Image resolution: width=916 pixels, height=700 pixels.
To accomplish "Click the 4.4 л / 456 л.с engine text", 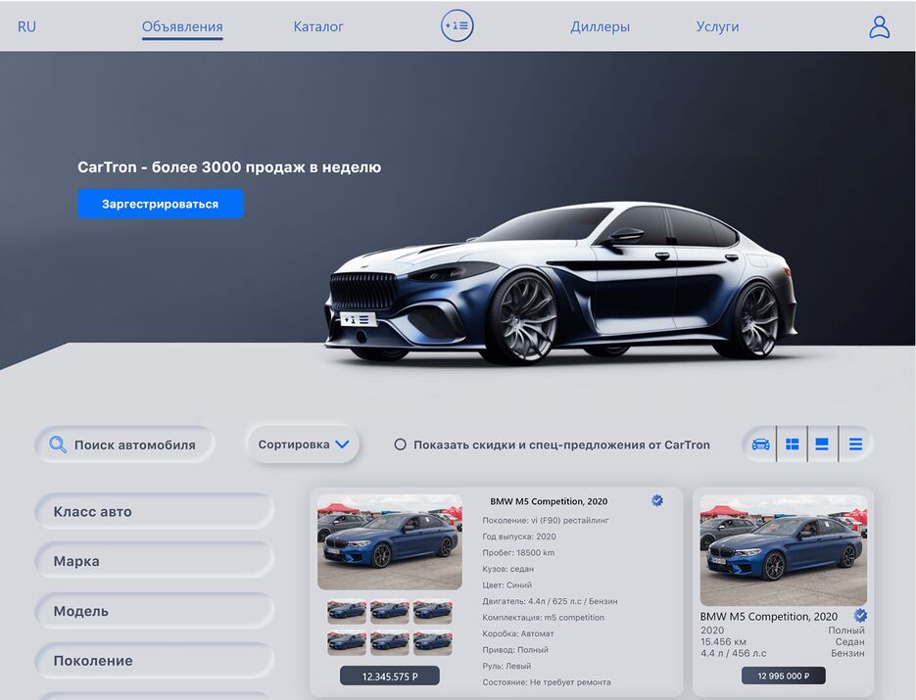I will (733, 653).
